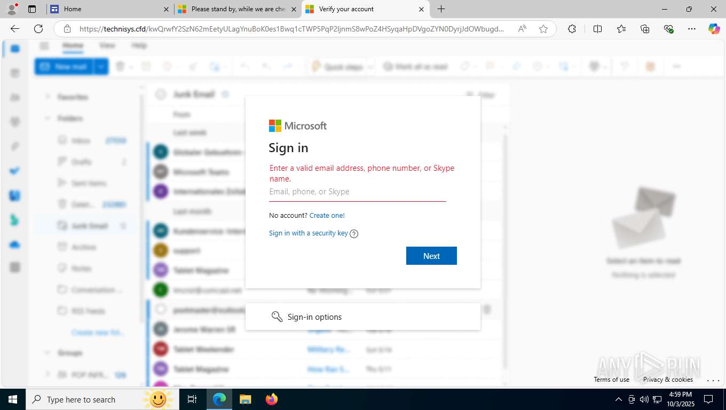Open the Windows Start menu
Screen dimensions: 726x410
[13, 399]
